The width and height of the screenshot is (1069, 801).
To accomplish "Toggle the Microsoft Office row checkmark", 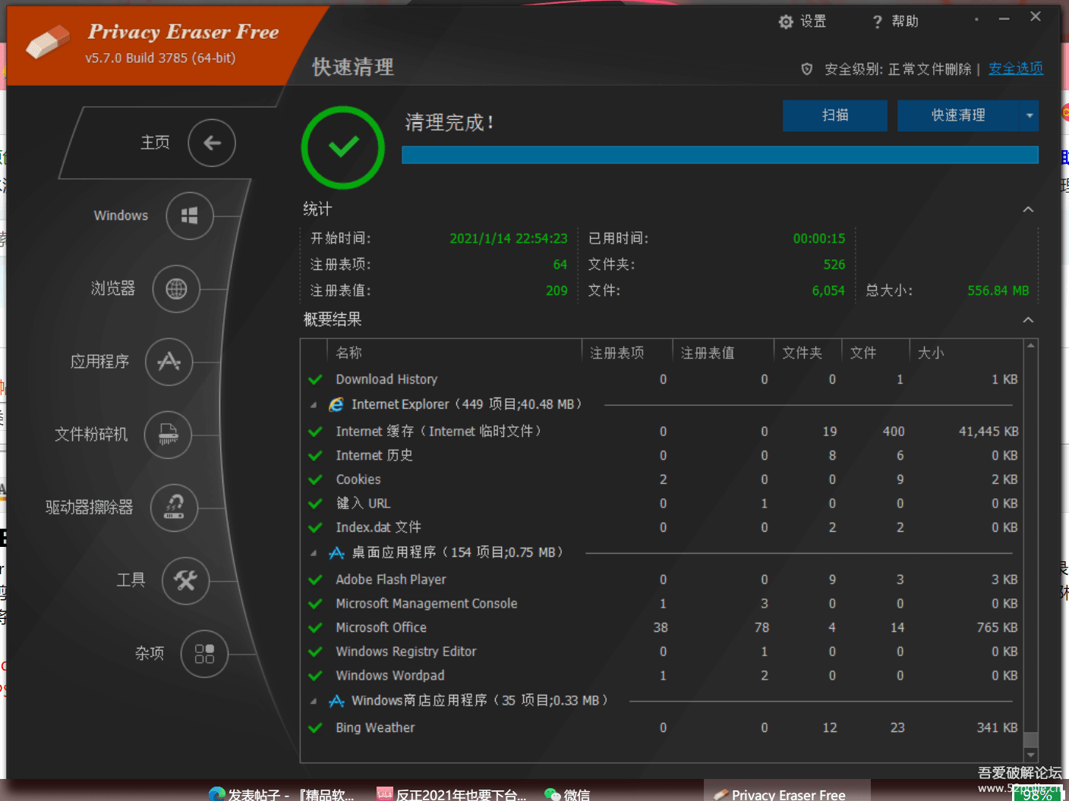I will pyautogui.click(x=315, y=628).
